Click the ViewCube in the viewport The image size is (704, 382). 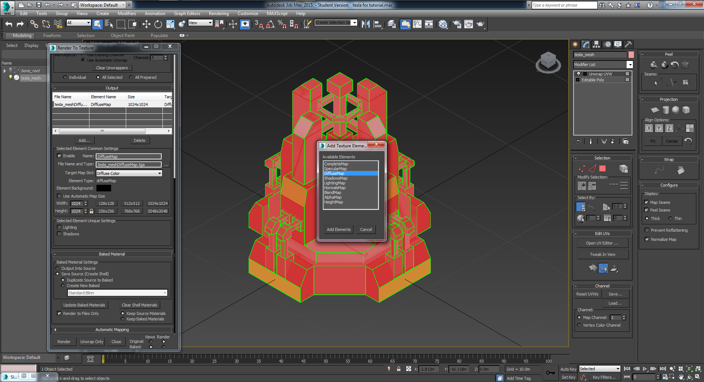coord(548,62)
